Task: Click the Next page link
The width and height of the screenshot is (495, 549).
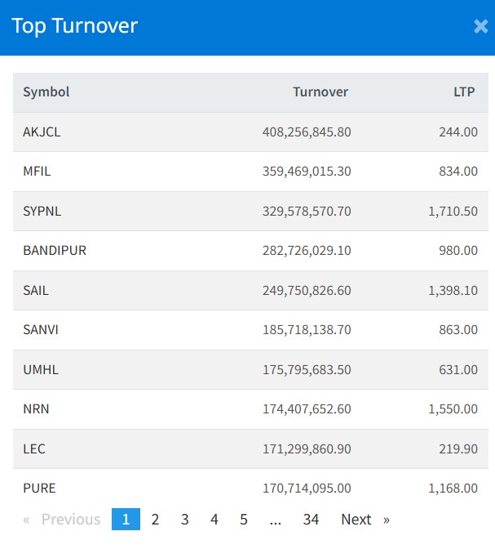Action: (365, 520)
